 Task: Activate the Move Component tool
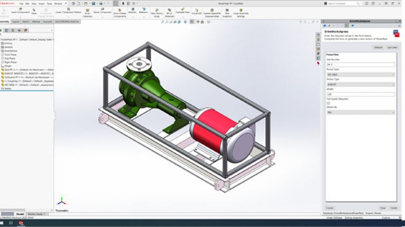point(102,11)
